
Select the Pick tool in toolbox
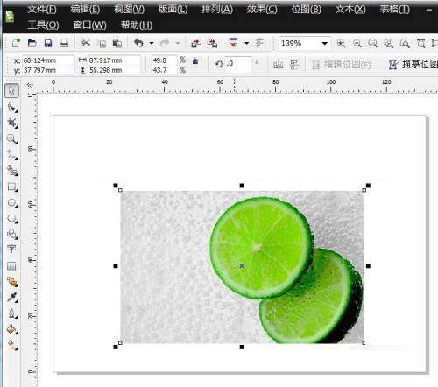tap(11, 90)
